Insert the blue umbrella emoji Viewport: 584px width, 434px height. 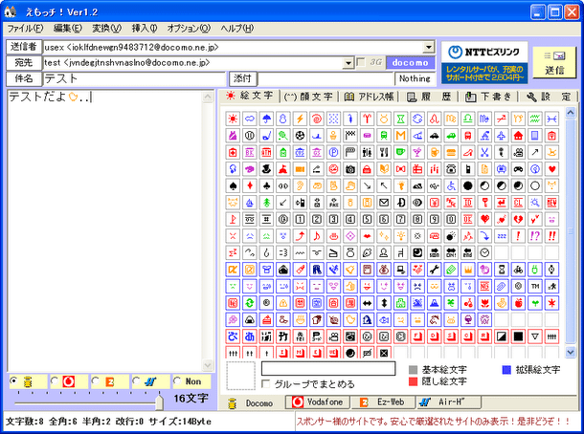(266, 119)
